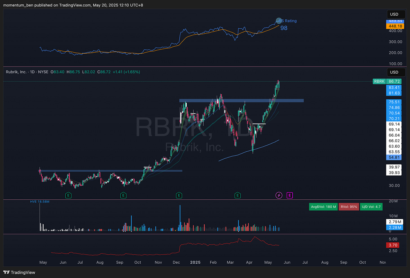Click the RS Rating value 98
410x278 pixels.
click(x=284, y=28)
